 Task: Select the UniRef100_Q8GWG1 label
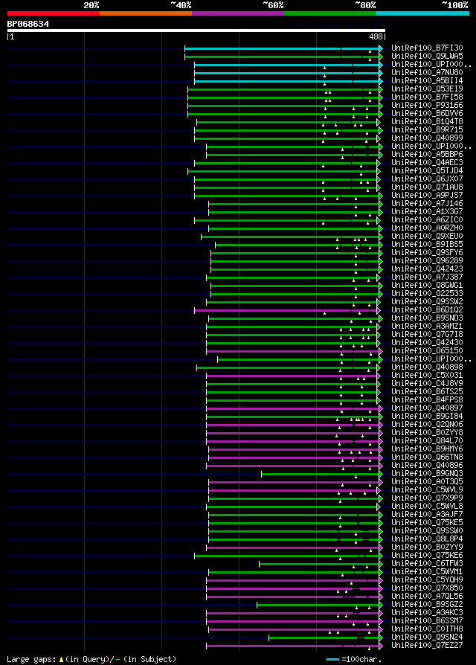pos(427,286)
